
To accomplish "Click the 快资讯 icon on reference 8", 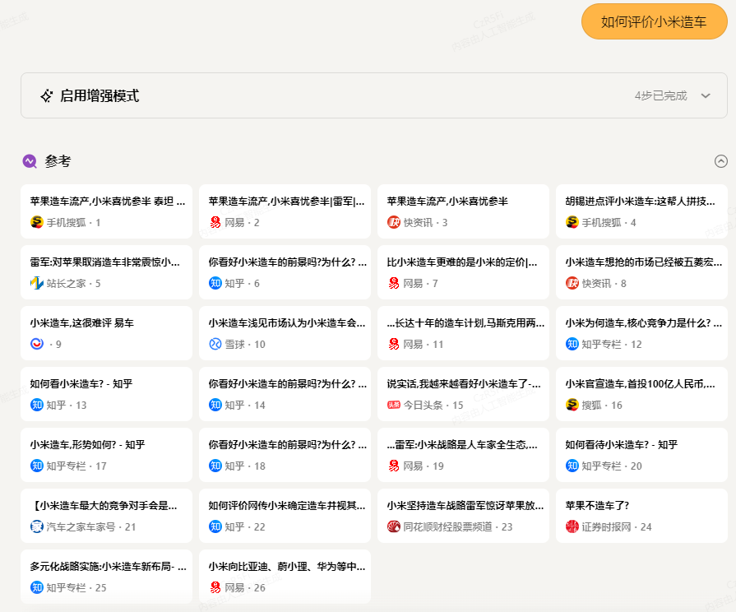I will tap(572, 283).
